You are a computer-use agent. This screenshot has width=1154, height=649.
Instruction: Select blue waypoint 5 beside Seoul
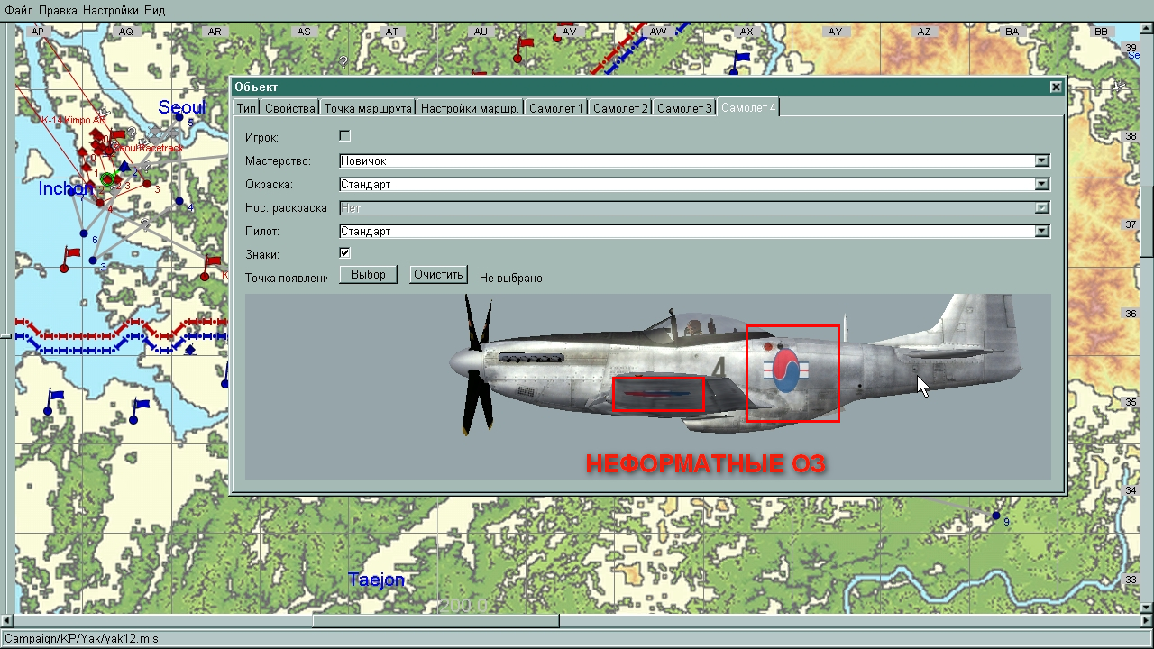coord(179,117)
